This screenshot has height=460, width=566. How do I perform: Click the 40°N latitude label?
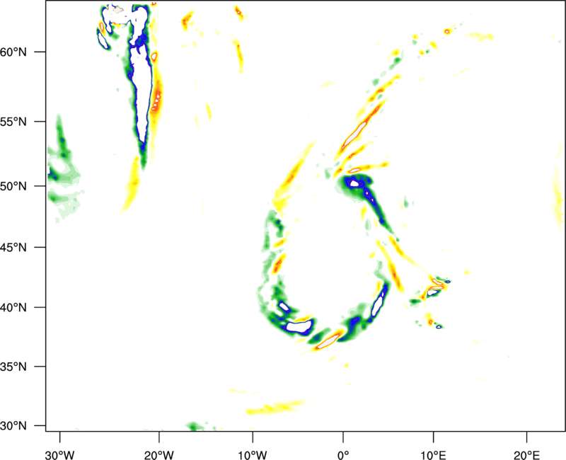[13, 308]
